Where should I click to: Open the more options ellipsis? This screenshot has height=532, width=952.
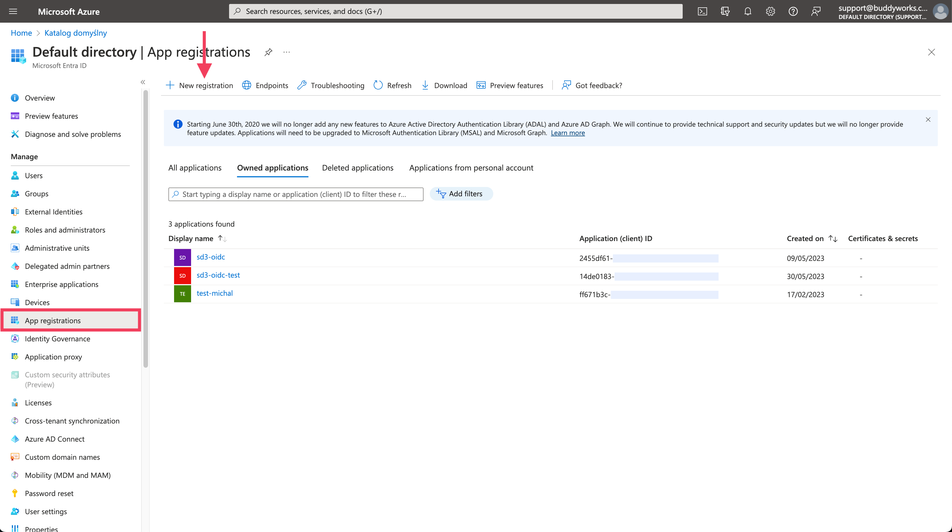286,52
